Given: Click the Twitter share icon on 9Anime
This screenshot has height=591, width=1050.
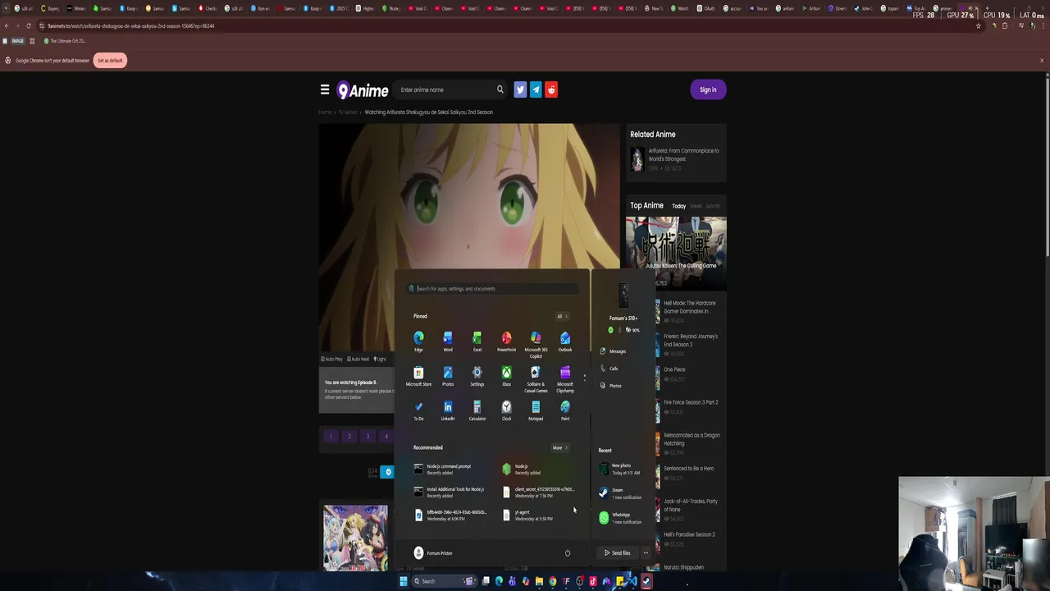Looking at the screenshot, I should click(520, 89).
